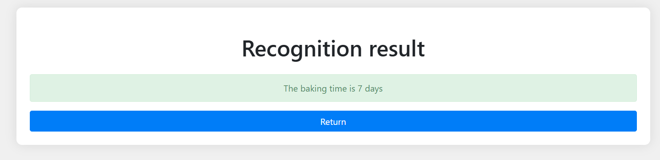The image size is (660, 160).
Task: Go back using the Return button
Action: tap(333, 121)
